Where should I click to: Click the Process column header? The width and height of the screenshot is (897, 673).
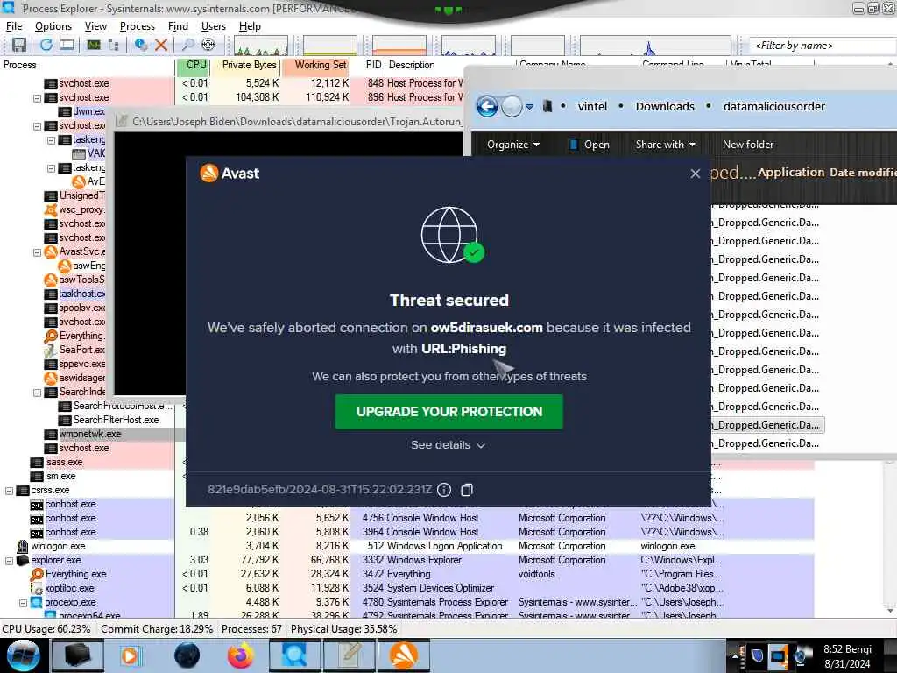pyautogui.click(x=20, y=65)
